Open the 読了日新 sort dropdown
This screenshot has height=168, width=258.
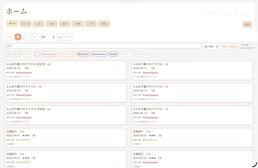(x=211, y=47)
